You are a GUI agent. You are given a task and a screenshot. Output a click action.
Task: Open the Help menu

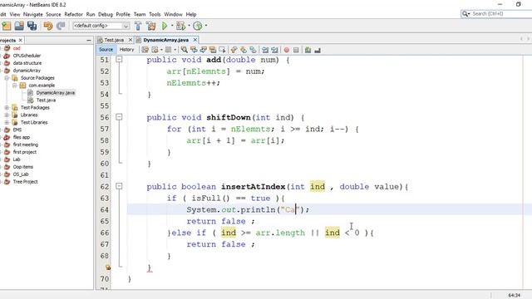click(x=191, y=14)
